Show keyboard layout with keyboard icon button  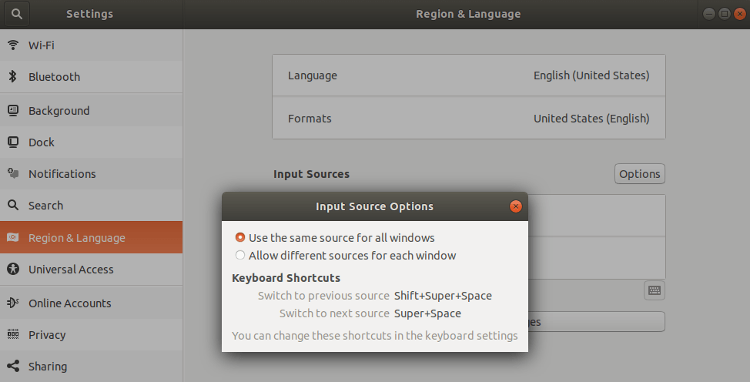(654, 290)
